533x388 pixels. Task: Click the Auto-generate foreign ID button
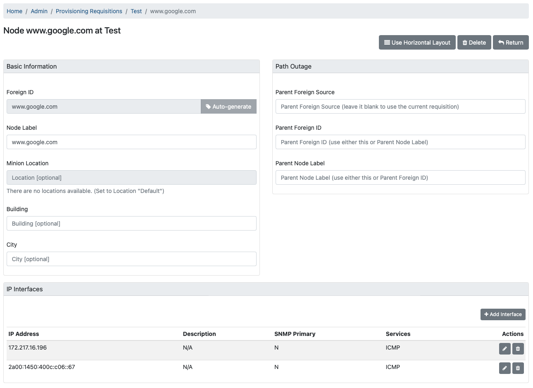[x=228, y=107]
